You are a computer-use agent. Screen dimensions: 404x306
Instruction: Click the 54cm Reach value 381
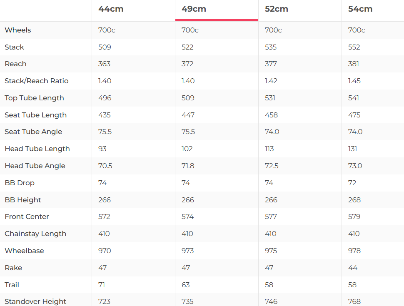click(x=354, y=64)
